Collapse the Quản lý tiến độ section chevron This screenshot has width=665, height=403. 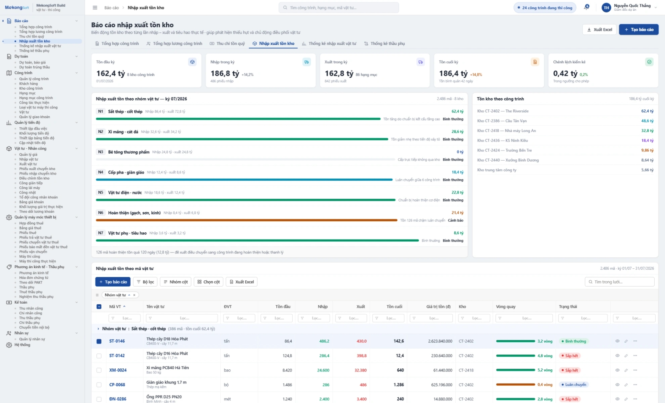point(77,123)
